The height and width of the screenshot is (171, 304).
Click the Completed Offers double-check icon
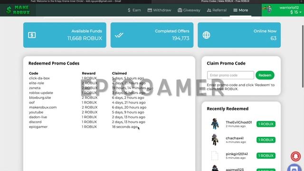click(x=119, y=35)
